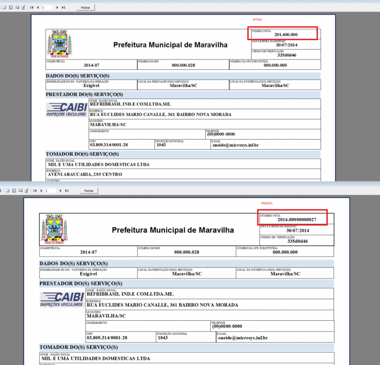Click substituted NFS 000.000.000 in lower report
Screen dimensions: 380x365
pyautogui.click(x=285, y=252)
